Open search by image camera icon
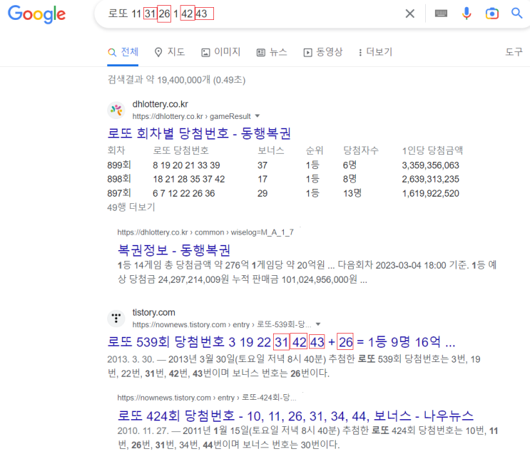Viewport: 530px width, 459px height. 491,14
